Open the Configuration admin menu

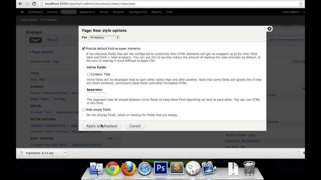coord(138,12)
